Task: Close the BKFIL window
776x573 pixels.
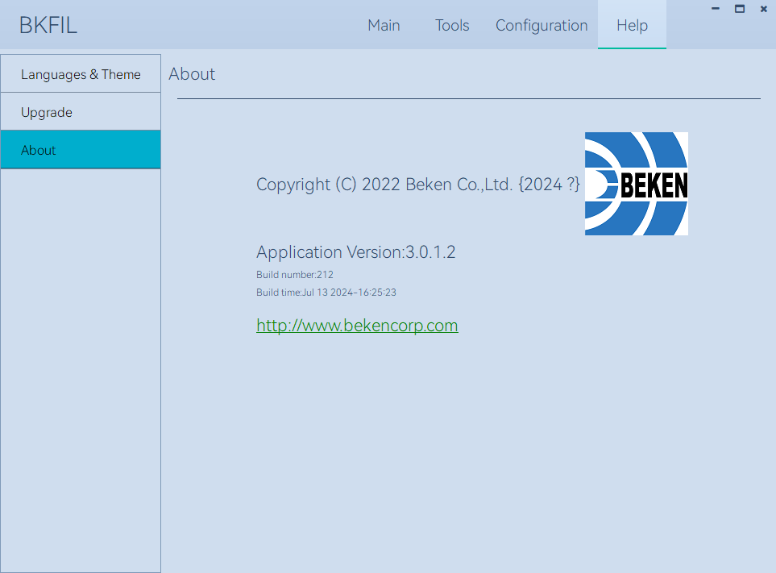Action: coord(764,8)
